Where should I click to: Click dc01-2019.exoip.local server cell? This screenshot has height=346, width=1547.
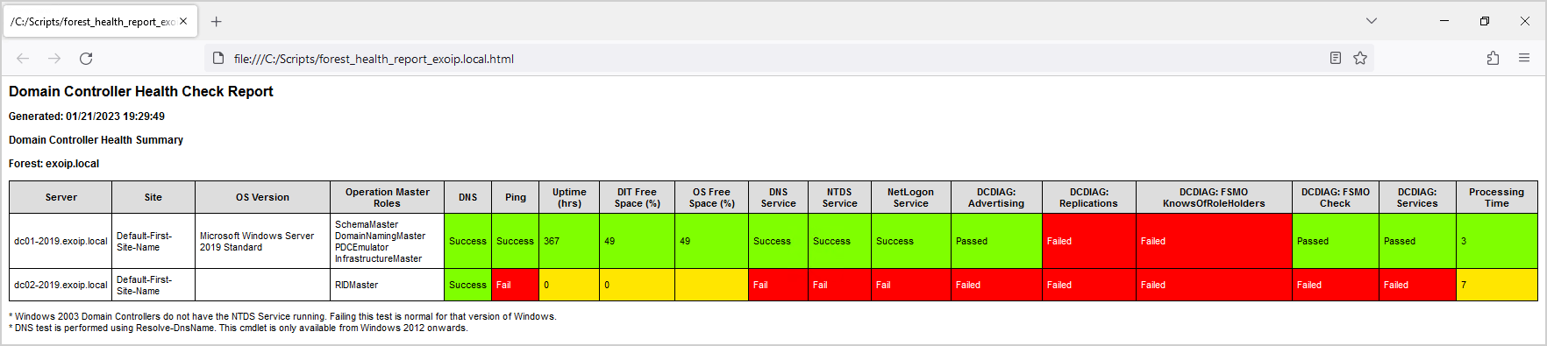coord(61,241)
